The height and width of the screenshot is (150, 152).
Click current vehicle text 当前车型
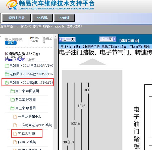[x=41, y=26]
